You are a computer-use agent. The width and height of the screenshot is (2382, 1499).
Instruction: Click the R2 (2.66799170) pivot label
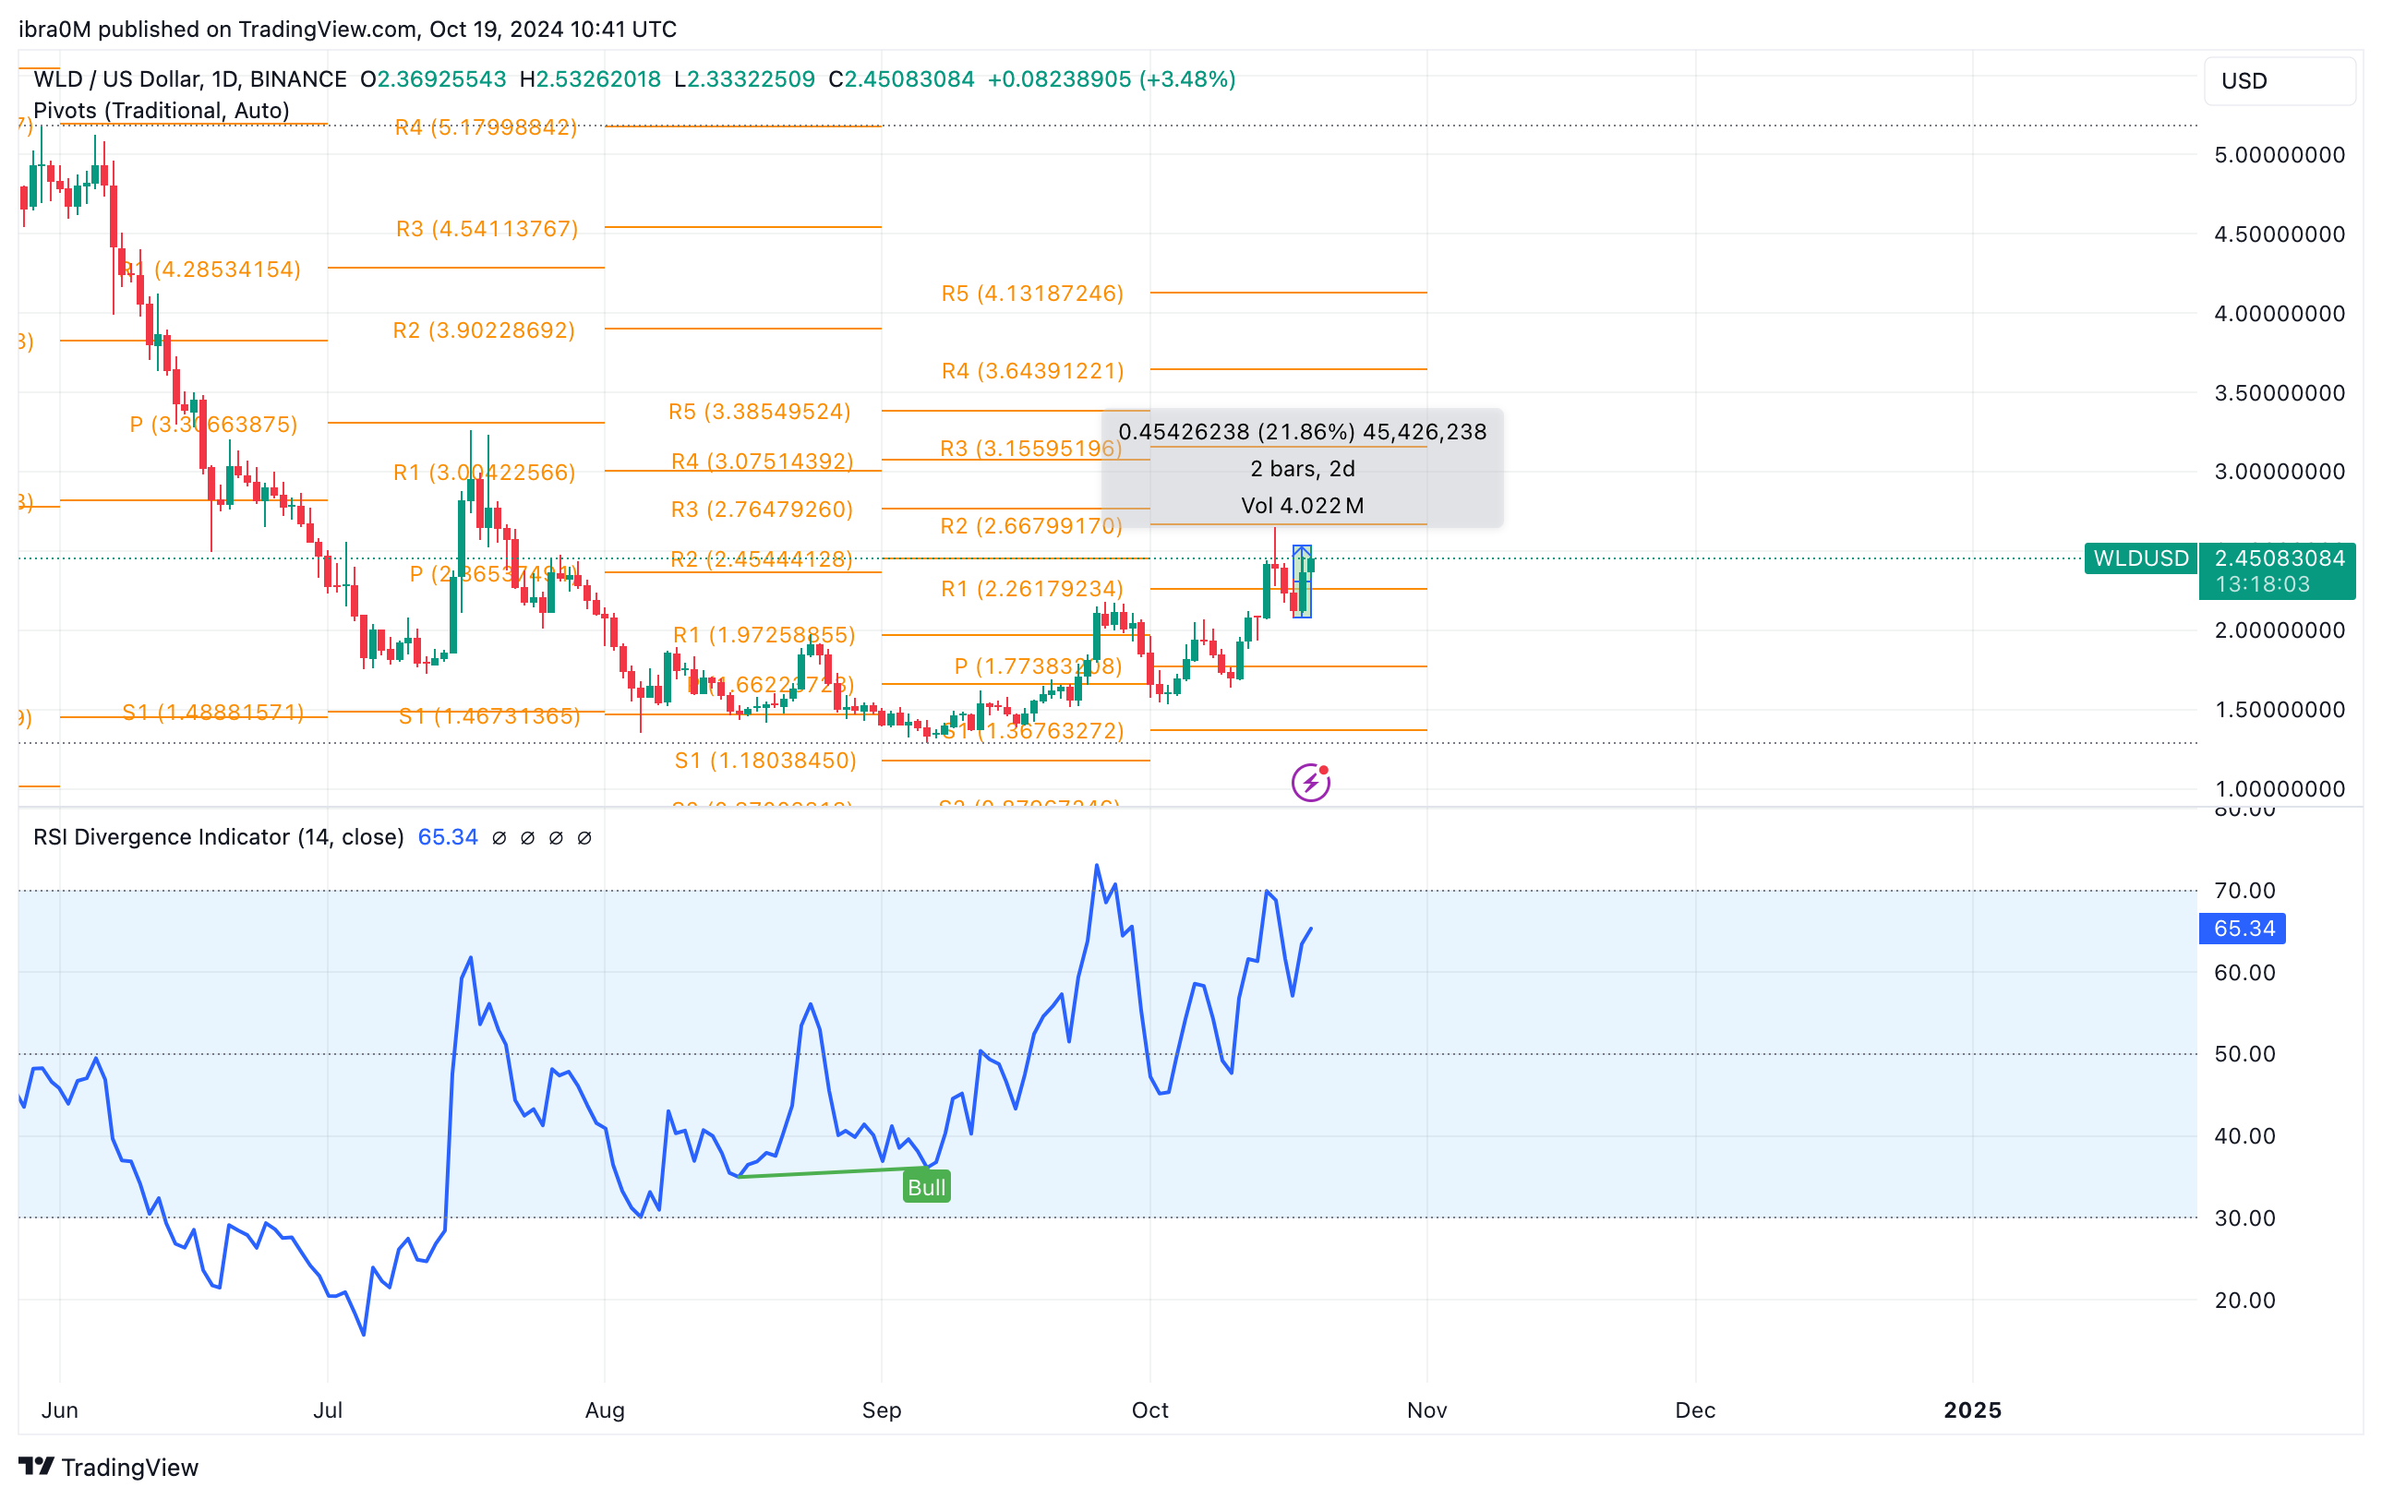1030,525
